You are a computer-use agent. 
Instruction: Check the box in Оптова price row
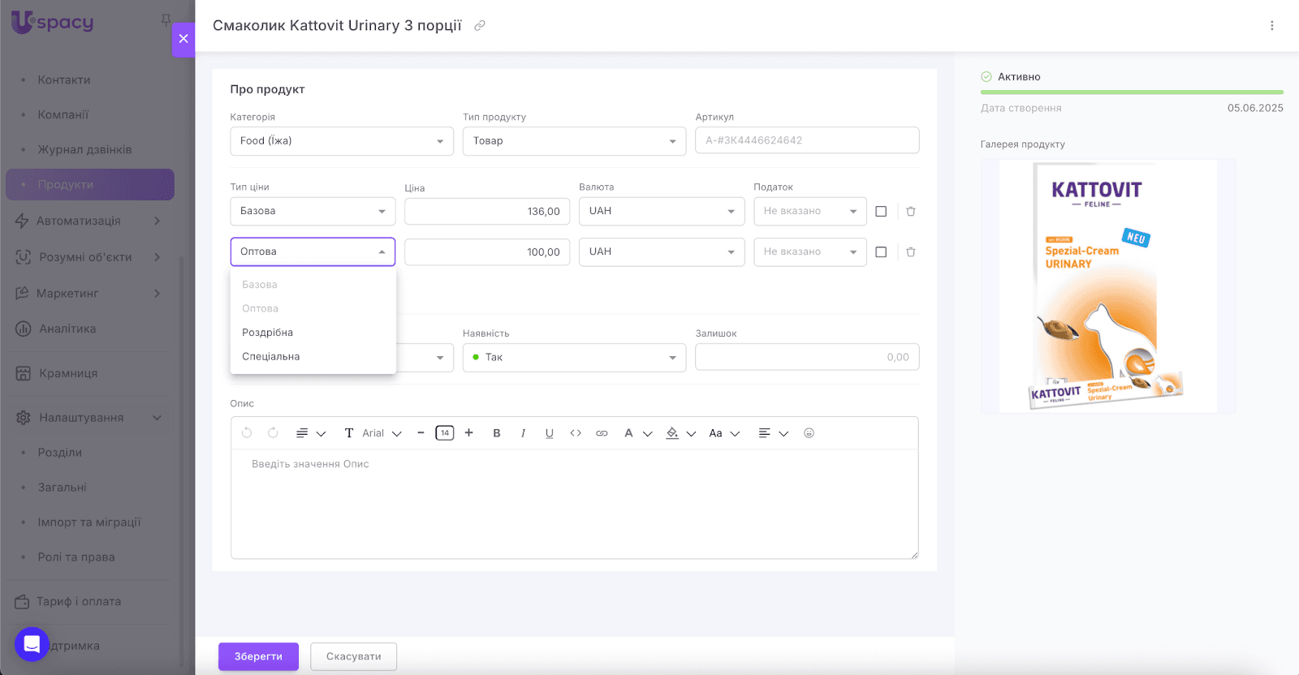(881, 252)
